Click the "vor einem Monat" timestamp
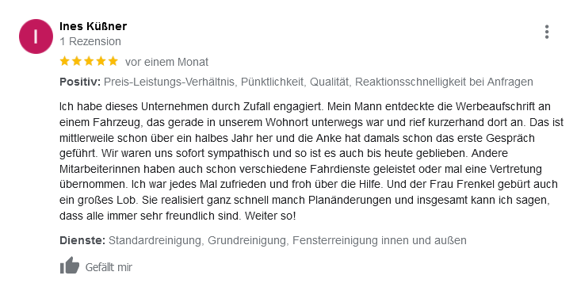 [x=166, y=62]
